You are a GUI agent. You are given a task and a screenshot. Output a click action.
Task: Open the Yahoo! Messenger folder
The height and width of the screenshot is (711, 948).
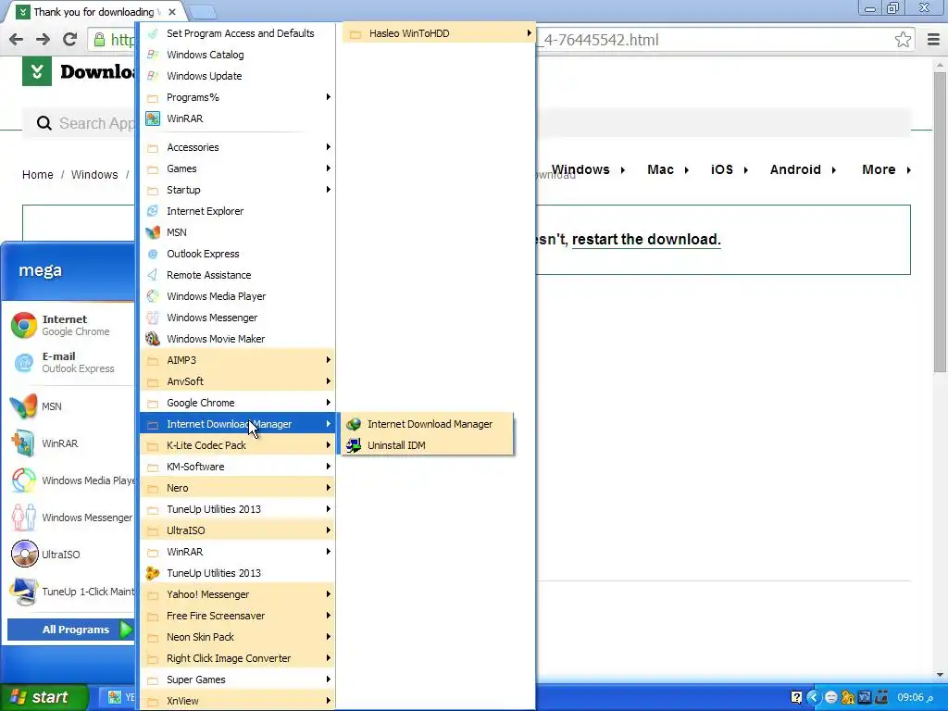tap(238, 593)
